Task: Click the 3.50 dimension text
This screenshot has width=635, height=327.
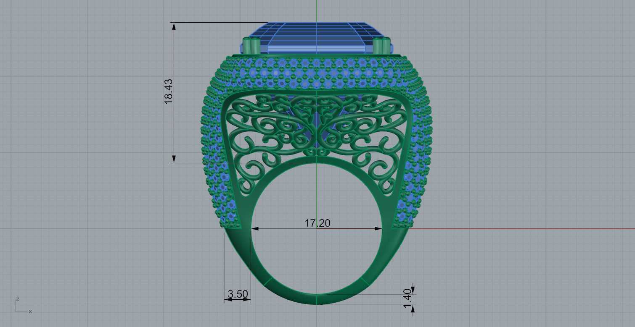Action: pyautogui.click(x=238, y=294)
